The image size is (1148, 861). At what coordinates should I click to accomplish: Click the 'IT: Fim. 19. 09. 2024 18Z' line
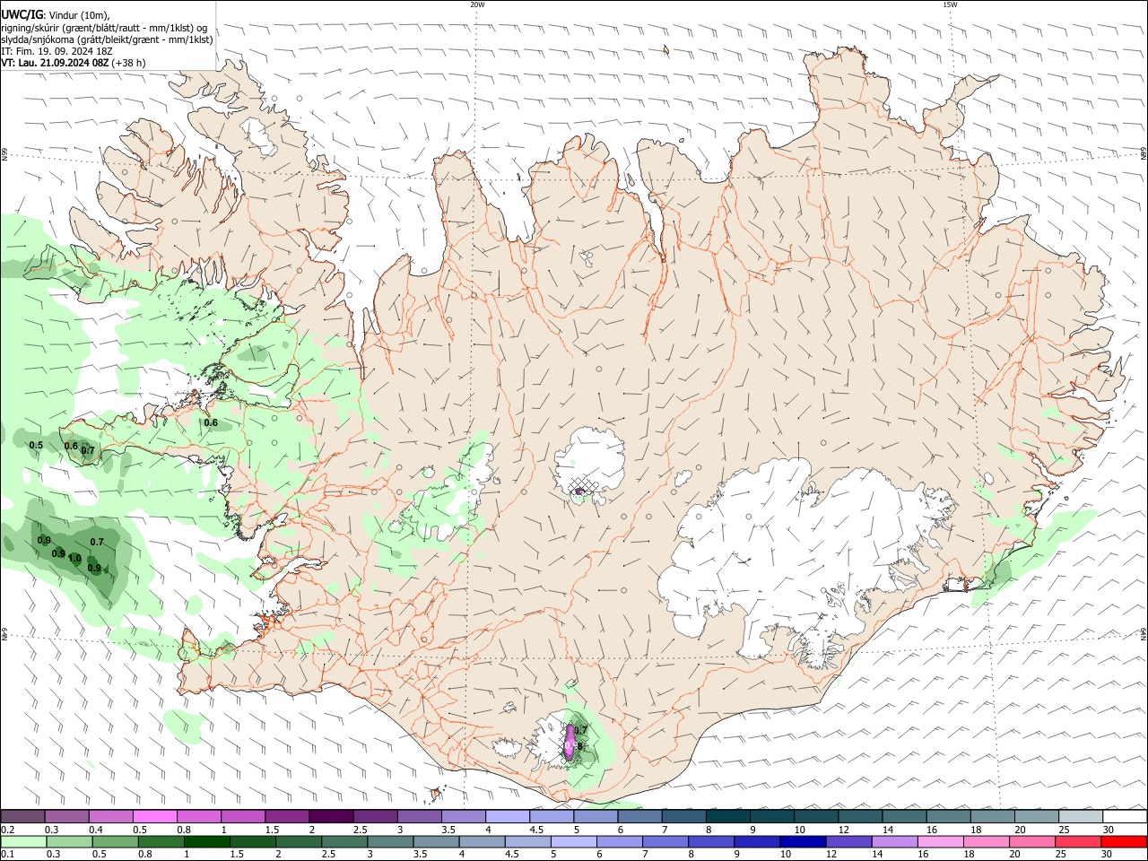(x=57, y=51)
